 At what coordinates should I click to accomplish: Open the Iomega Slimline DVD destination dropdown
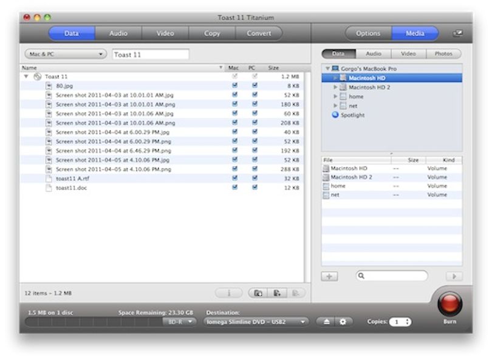[256, 322]
